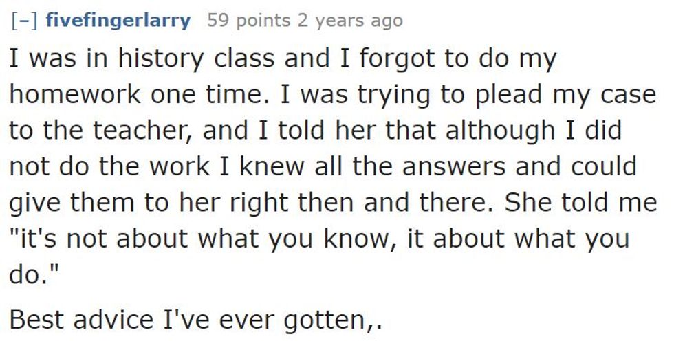
Task: Click the word "do." ending the quote
Action: (33, 276)
